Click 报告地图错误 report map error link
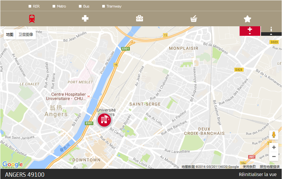Image resolution: width=282 pixels, height=179 pixels. 270,167
